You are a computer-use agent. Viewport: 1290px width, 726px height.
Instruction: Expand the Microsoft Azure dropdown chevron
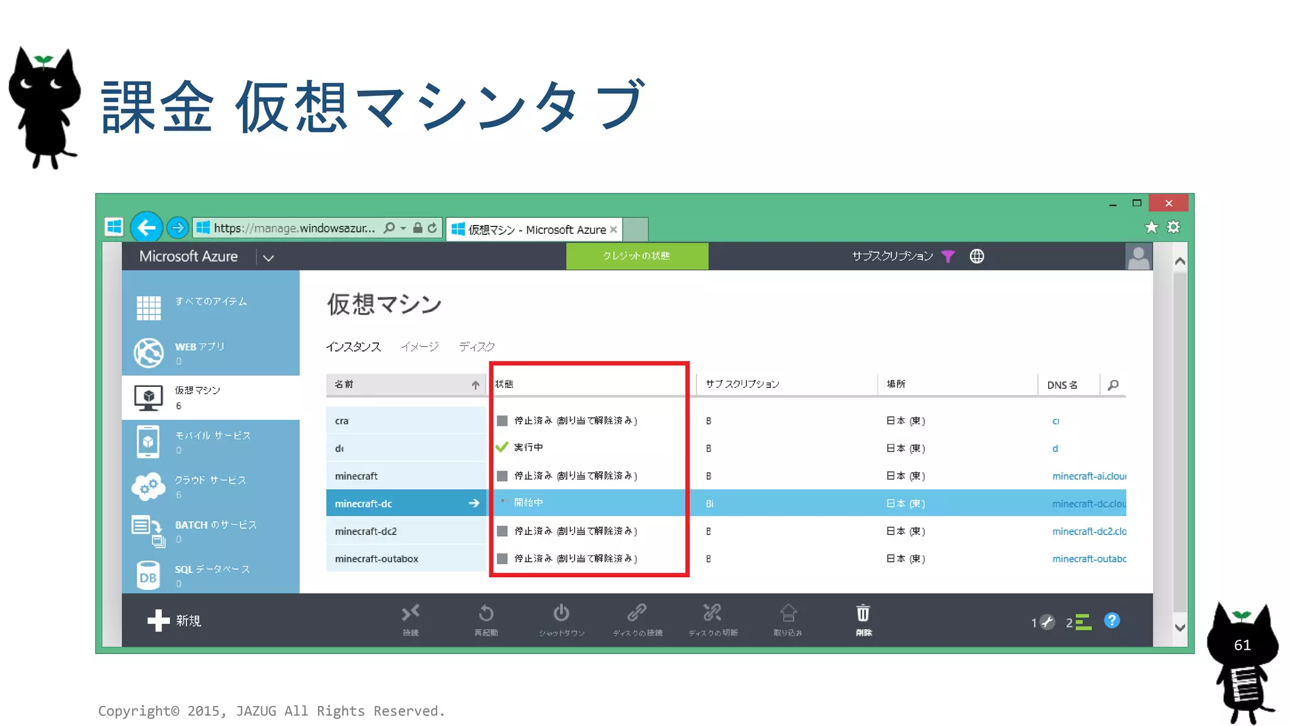point(268,258)
